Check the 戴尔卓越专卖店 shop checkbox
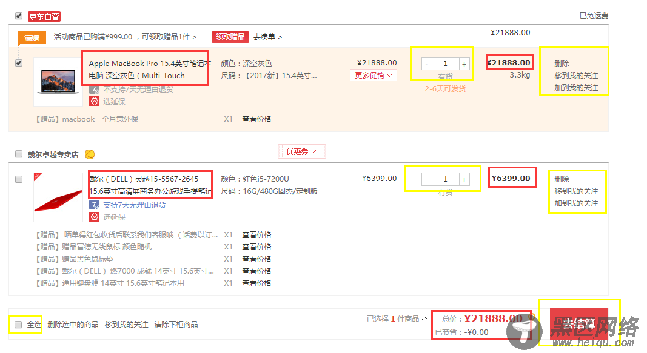 coord(19,154)
